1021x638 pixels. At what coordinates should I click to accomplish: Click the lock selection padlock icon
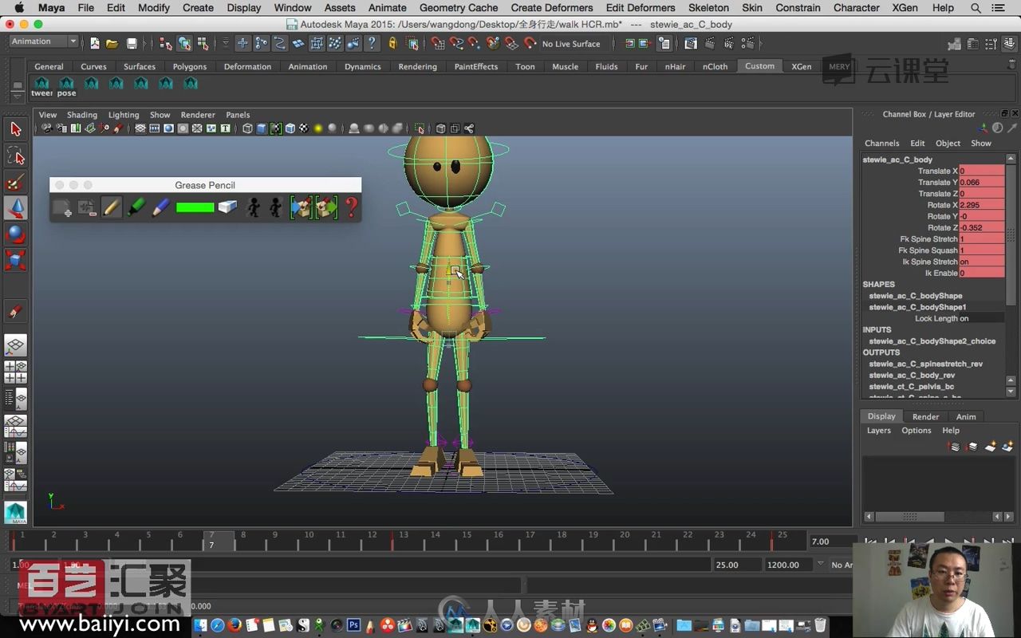(x=392, y=43)
